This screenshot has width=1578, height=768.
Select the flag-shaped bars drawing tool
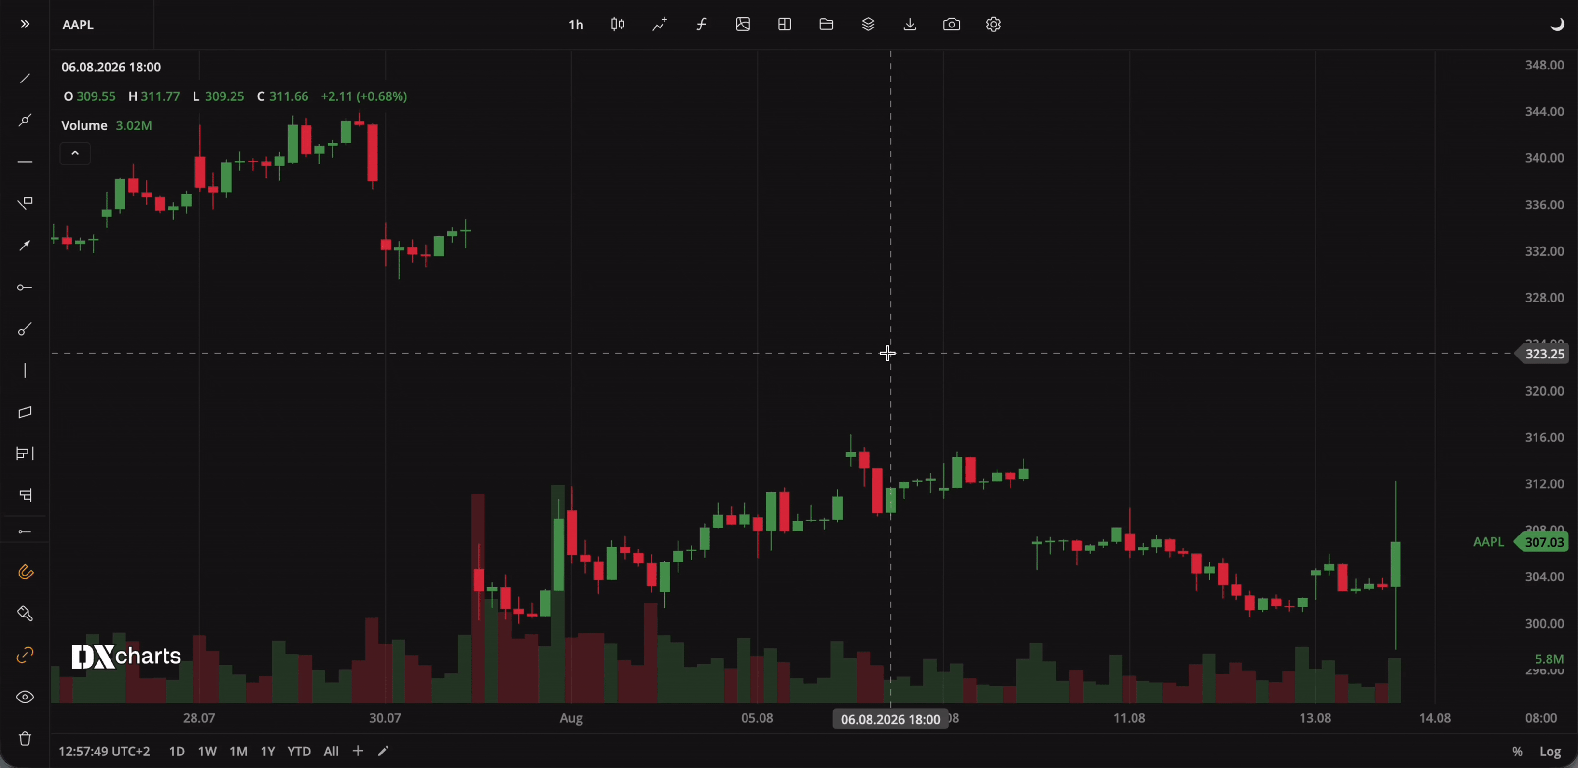(25, 495)
